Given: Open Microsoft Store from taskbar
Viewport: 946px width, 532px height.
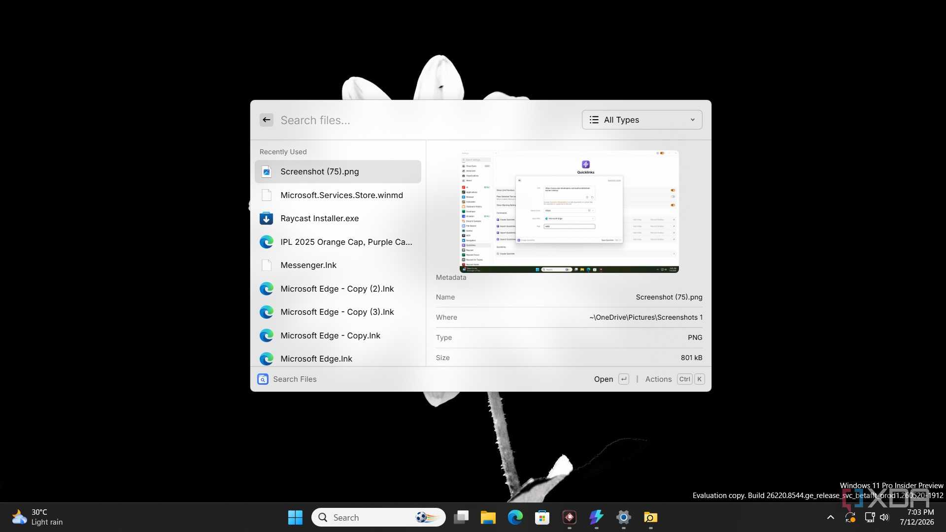Looking at the screenshot, I should [x=542, y=517].
